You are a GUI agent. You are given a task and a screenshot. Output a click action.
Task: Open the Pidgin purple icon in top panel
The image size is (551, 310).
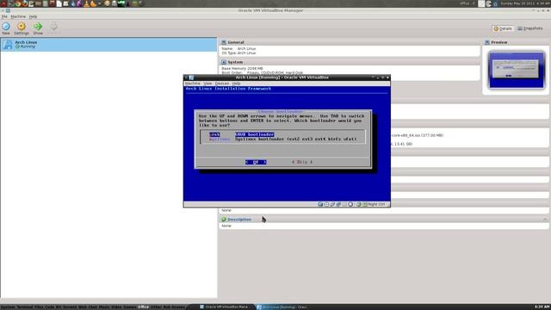[79, 3]
